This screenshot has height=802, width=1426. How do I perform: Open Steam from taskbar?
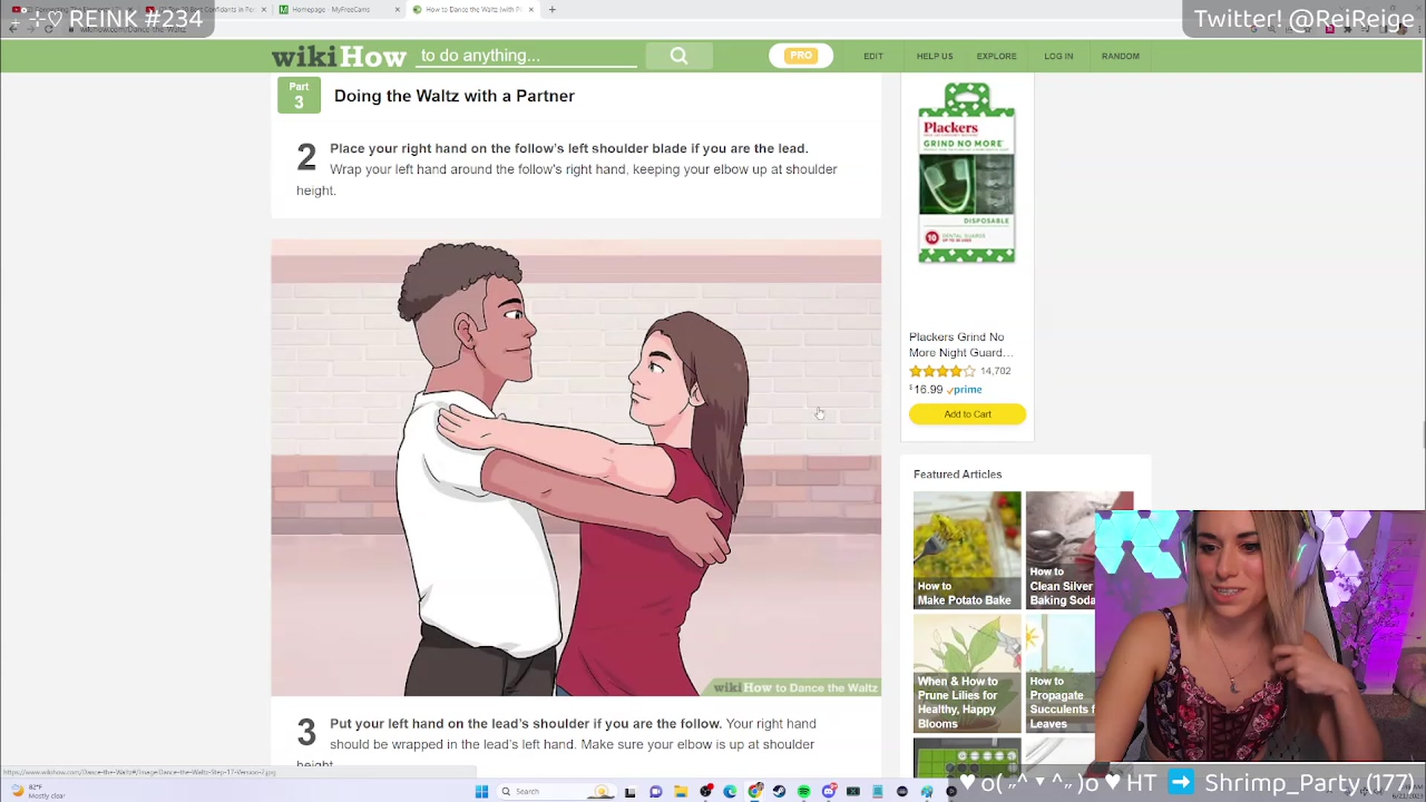point(779,792)
